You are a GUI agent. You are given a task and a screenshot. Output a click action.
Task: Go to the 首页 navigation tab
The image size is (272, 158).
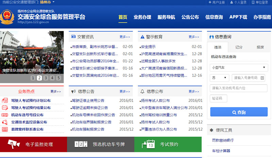coord(123,17)
